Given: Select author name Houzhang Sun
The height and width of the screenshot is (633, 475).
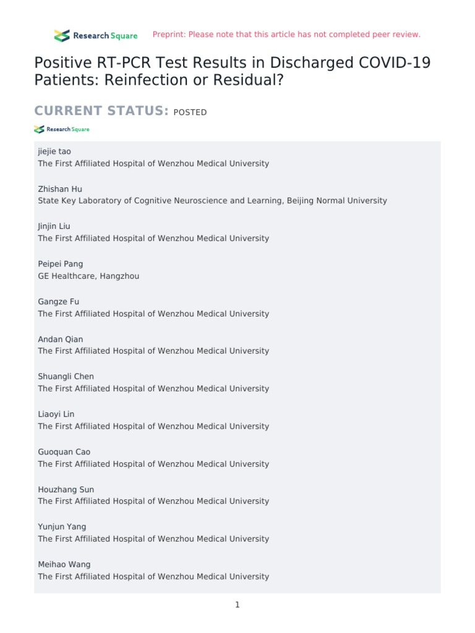Looking at the screenshot, I should point(66,490).
